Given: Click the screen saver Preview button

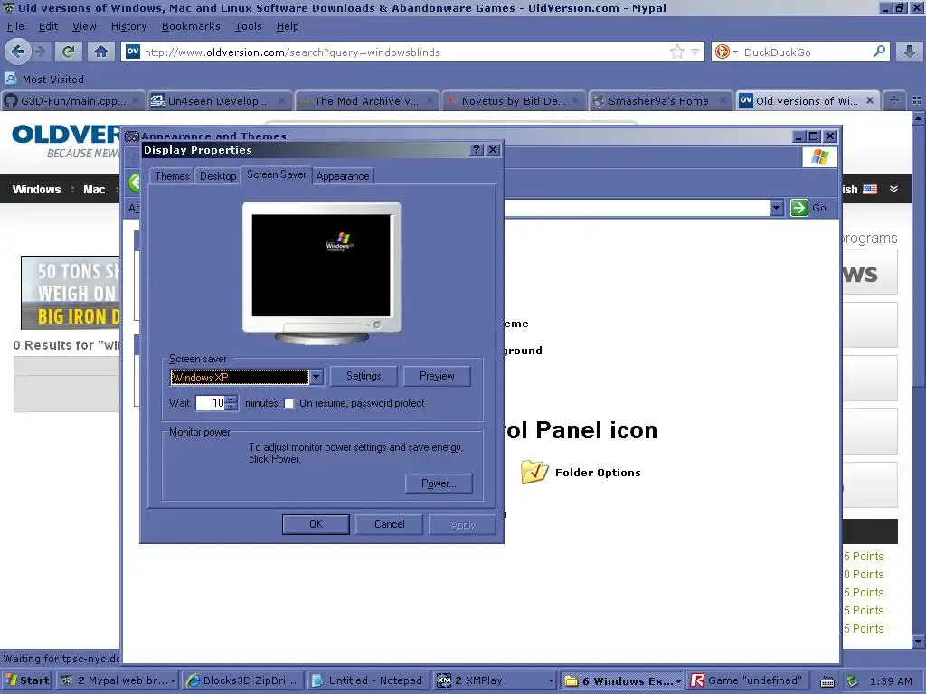Looking at the screenshot, I should tap(437, 376).
